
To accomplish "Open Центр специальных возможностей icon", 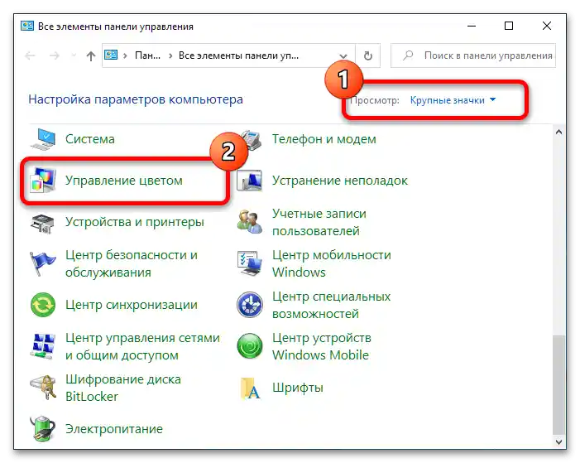I will [250, 305].
